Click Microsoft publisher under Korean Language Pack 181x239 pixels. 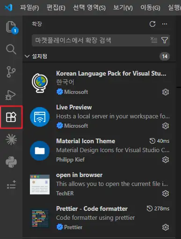(76, 92)
